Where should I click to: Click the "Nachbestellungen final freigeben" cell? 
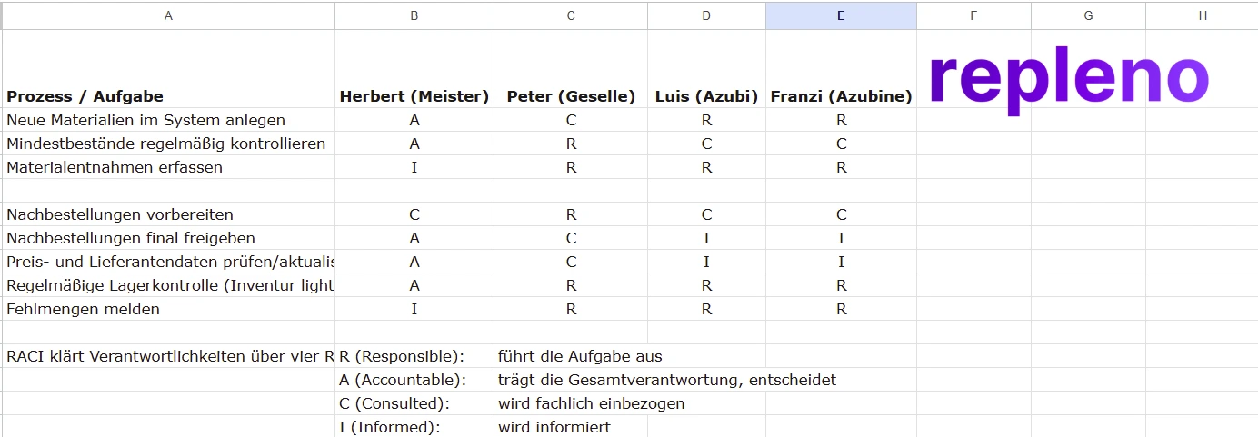pyautogui.click(x=131, y=238)
